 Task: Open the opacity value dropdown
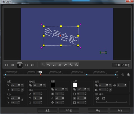(x=44, y=85)
